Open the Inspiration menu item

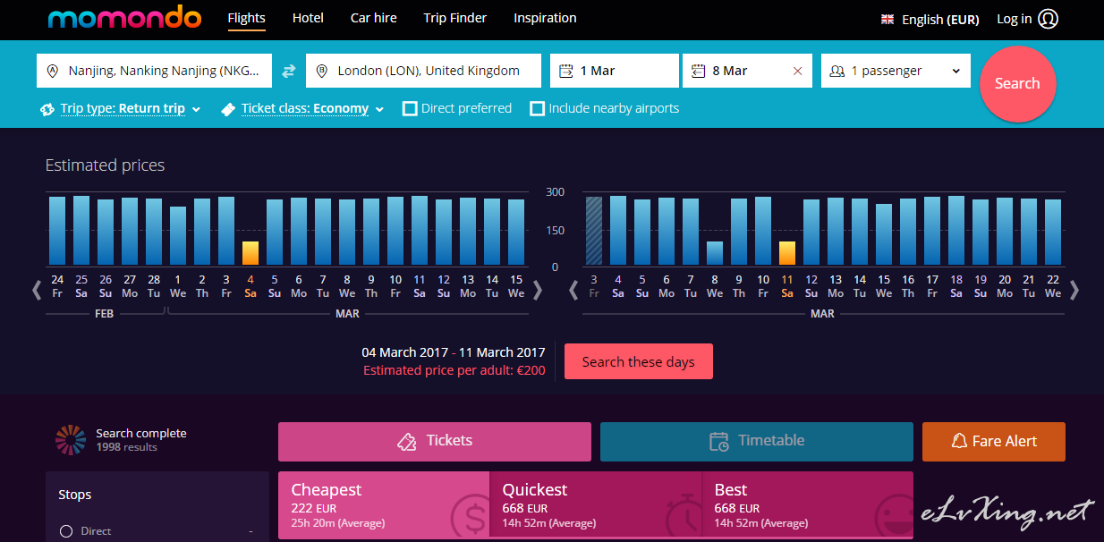point(545,18)
